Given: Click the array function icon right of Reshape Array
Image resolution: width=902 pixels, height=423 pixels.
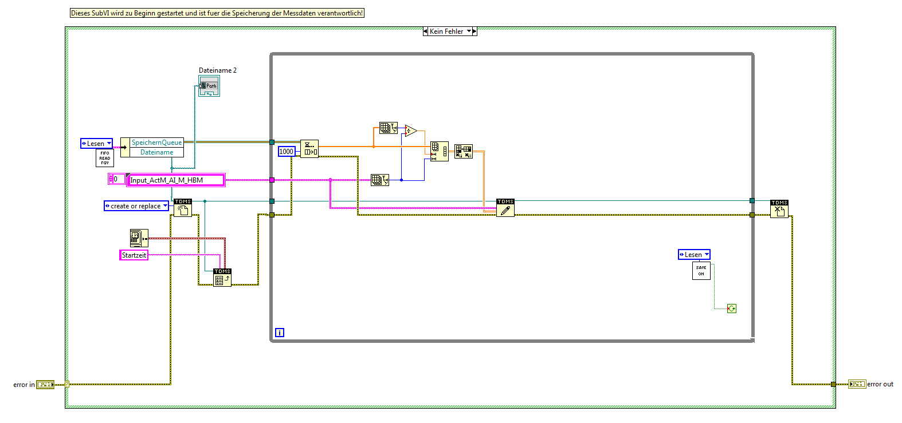Looking at the screenshot, I should (x=464, y=151).
